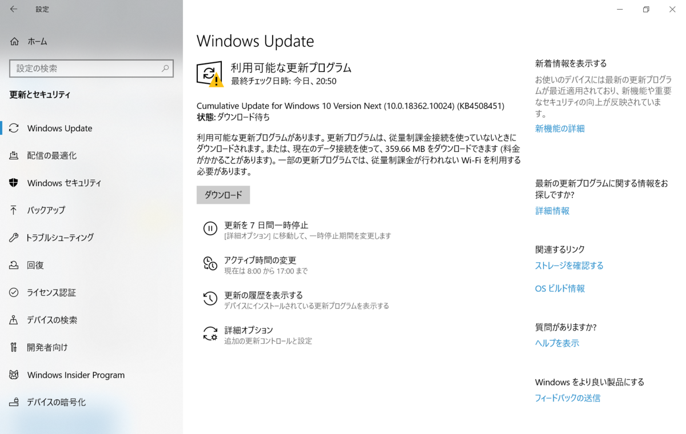
Task: Open the 詳細情報 link
Action: click(x=552, y=211)
